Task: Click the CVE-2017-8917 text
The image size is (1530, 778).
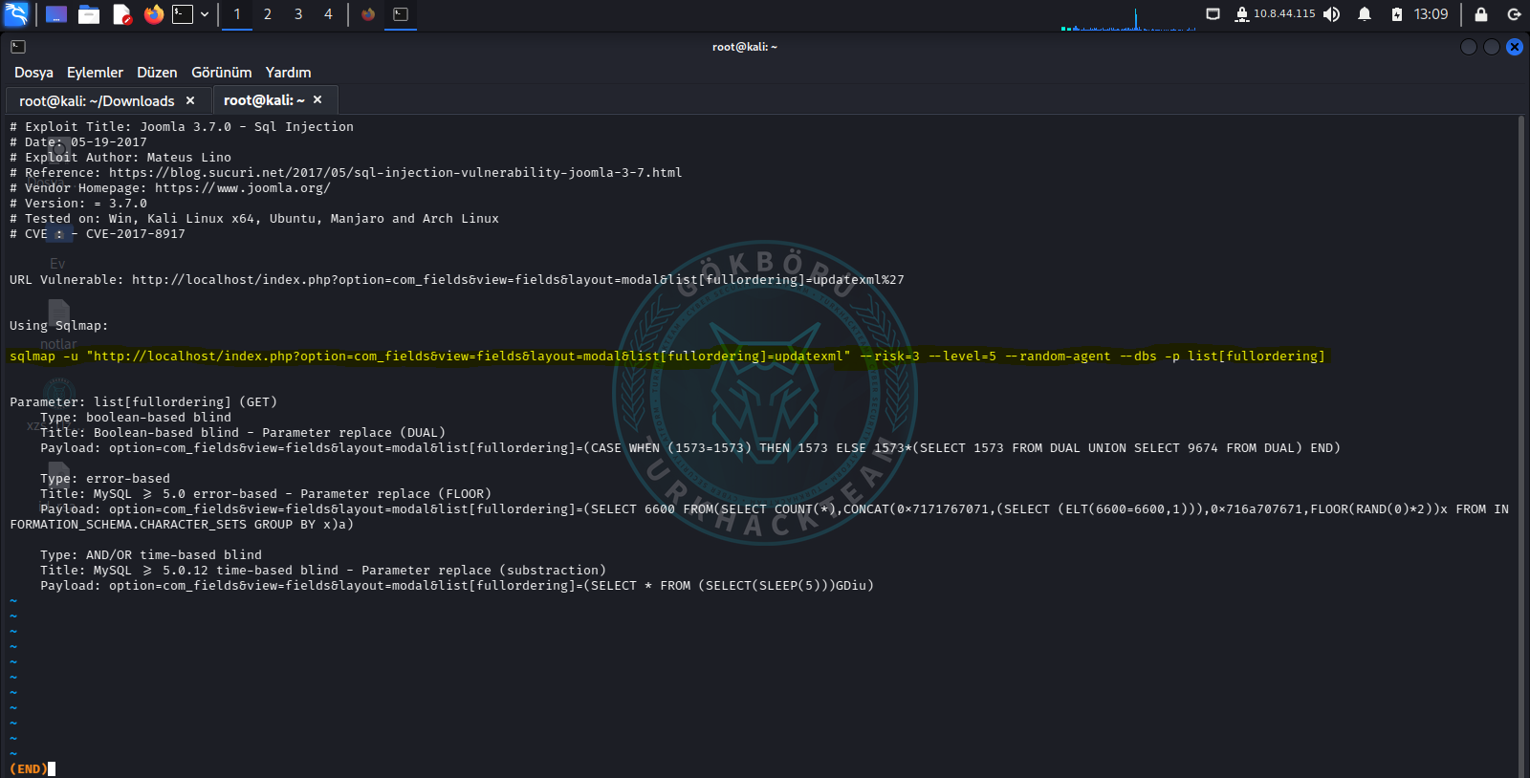Action: pos(135,234)
